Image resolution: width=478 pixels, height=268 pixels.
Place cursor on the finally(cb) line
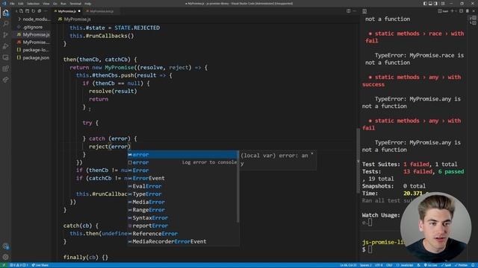(86, 258)
